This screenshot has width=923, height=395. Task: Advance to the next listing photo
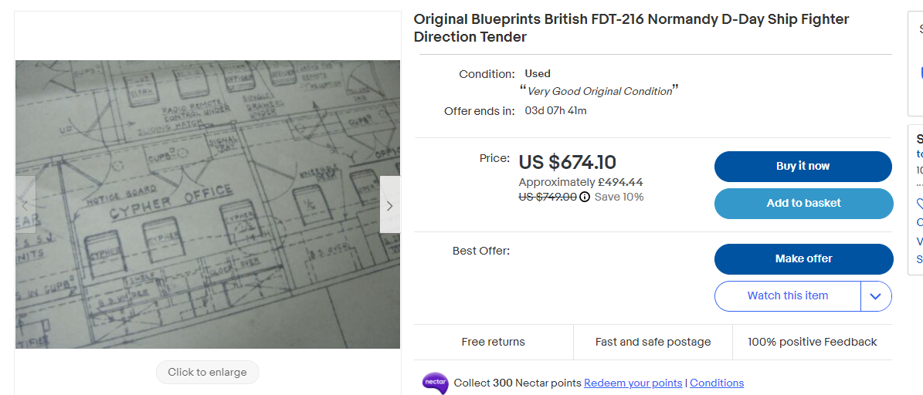pyautogui.click(x=389, y=205)
